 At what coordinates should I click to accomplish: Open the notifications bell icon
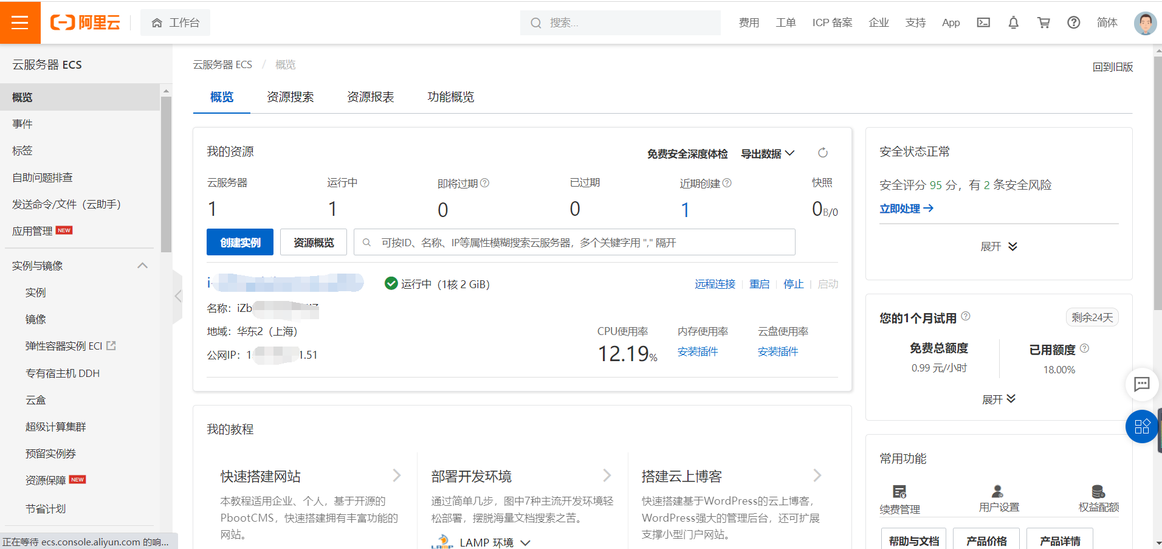[1013, 22]
